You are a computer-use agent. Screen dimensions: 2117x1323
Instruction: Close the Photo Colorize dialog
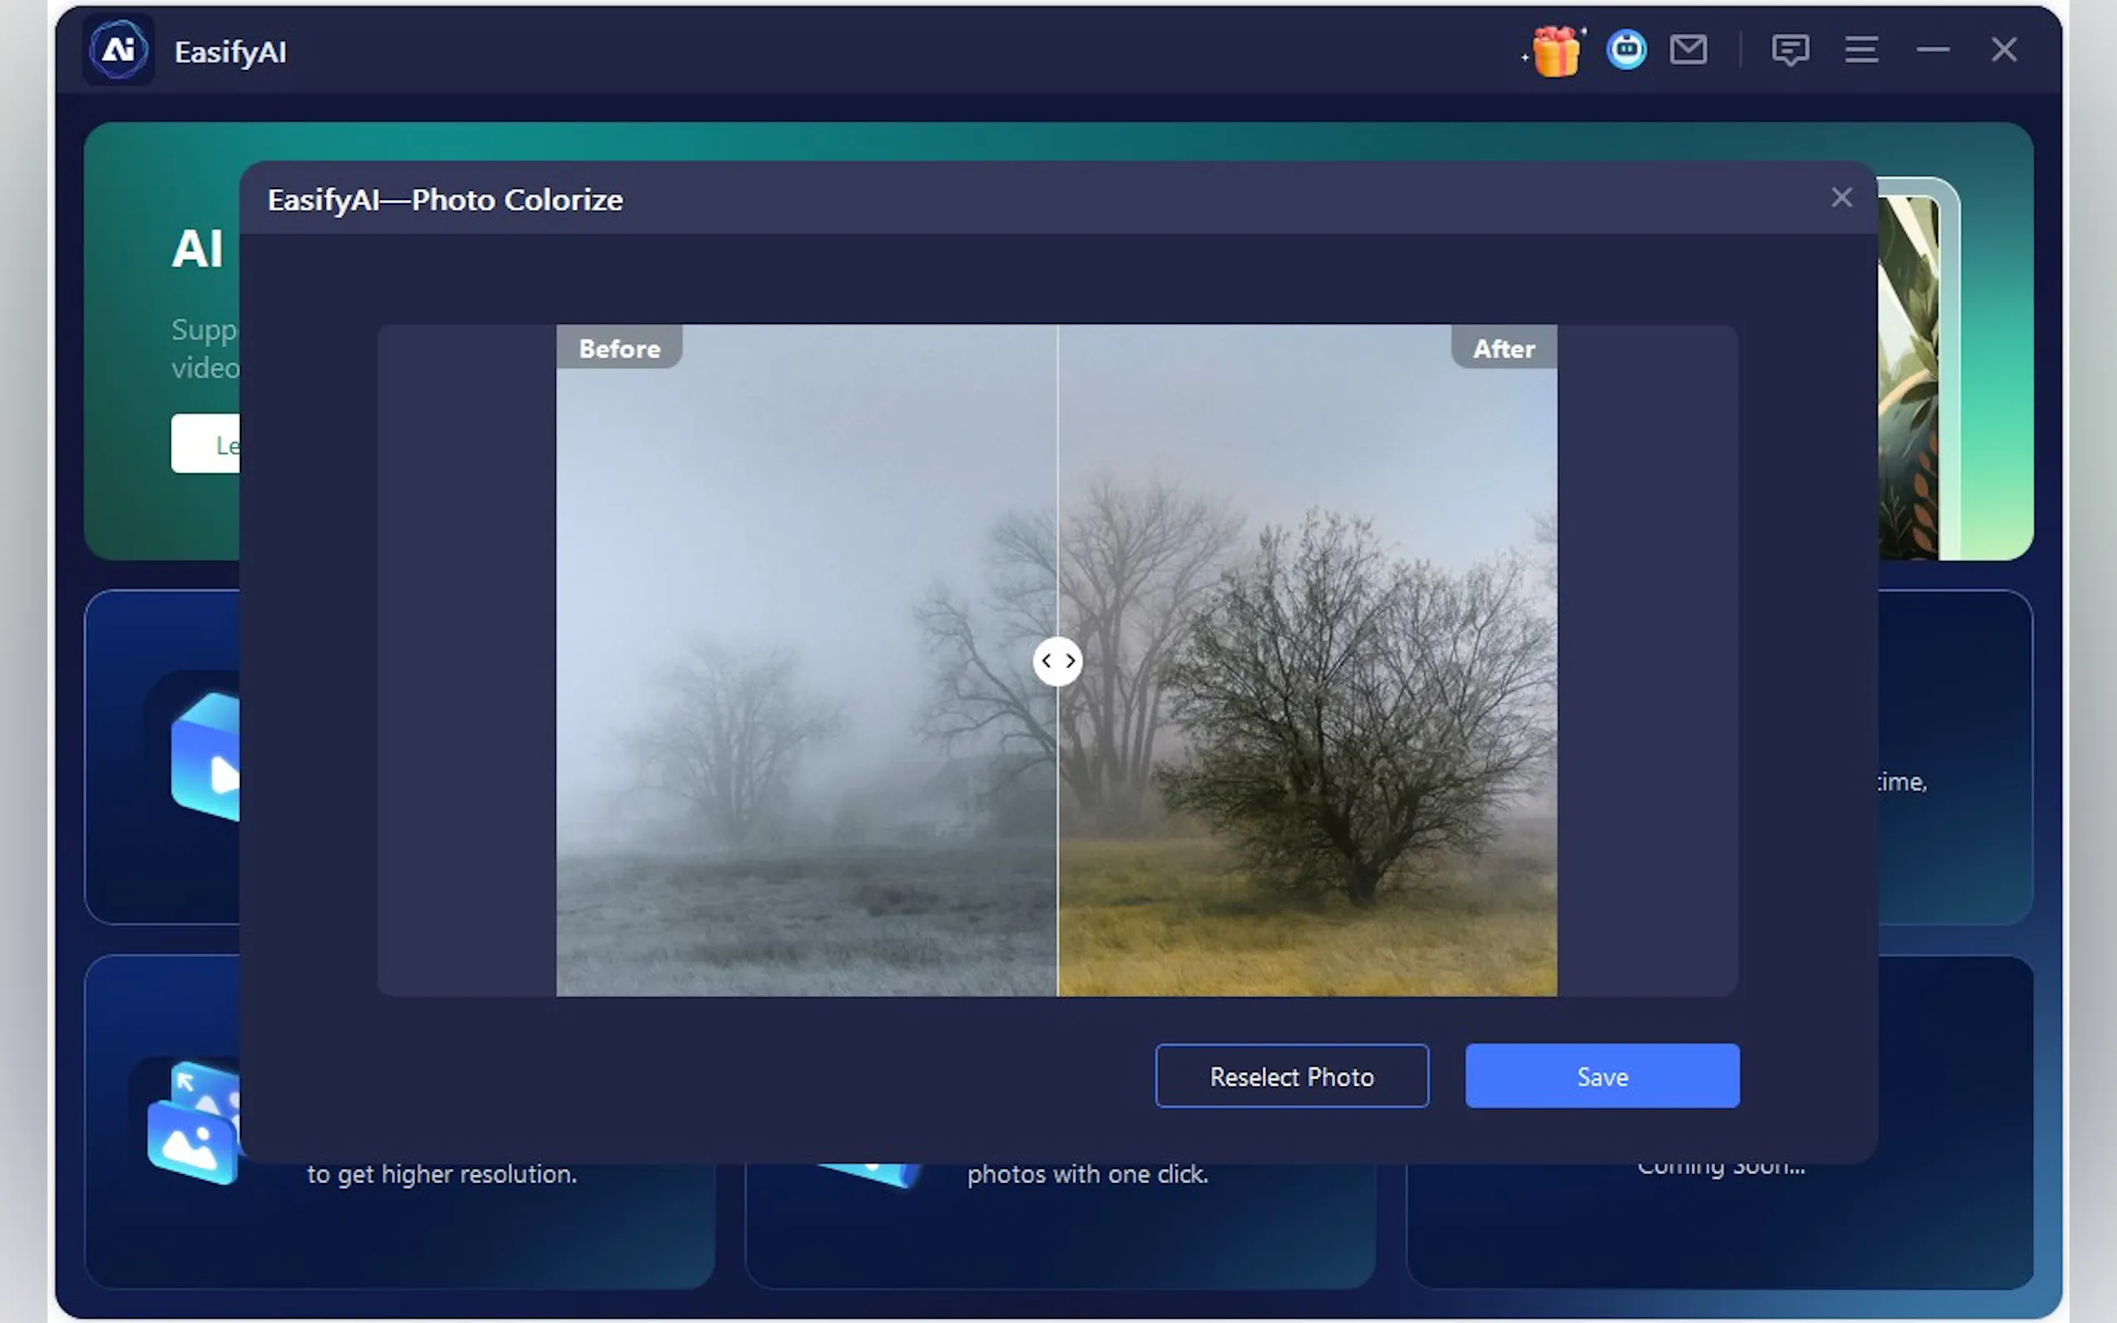tap(1841, 197)
